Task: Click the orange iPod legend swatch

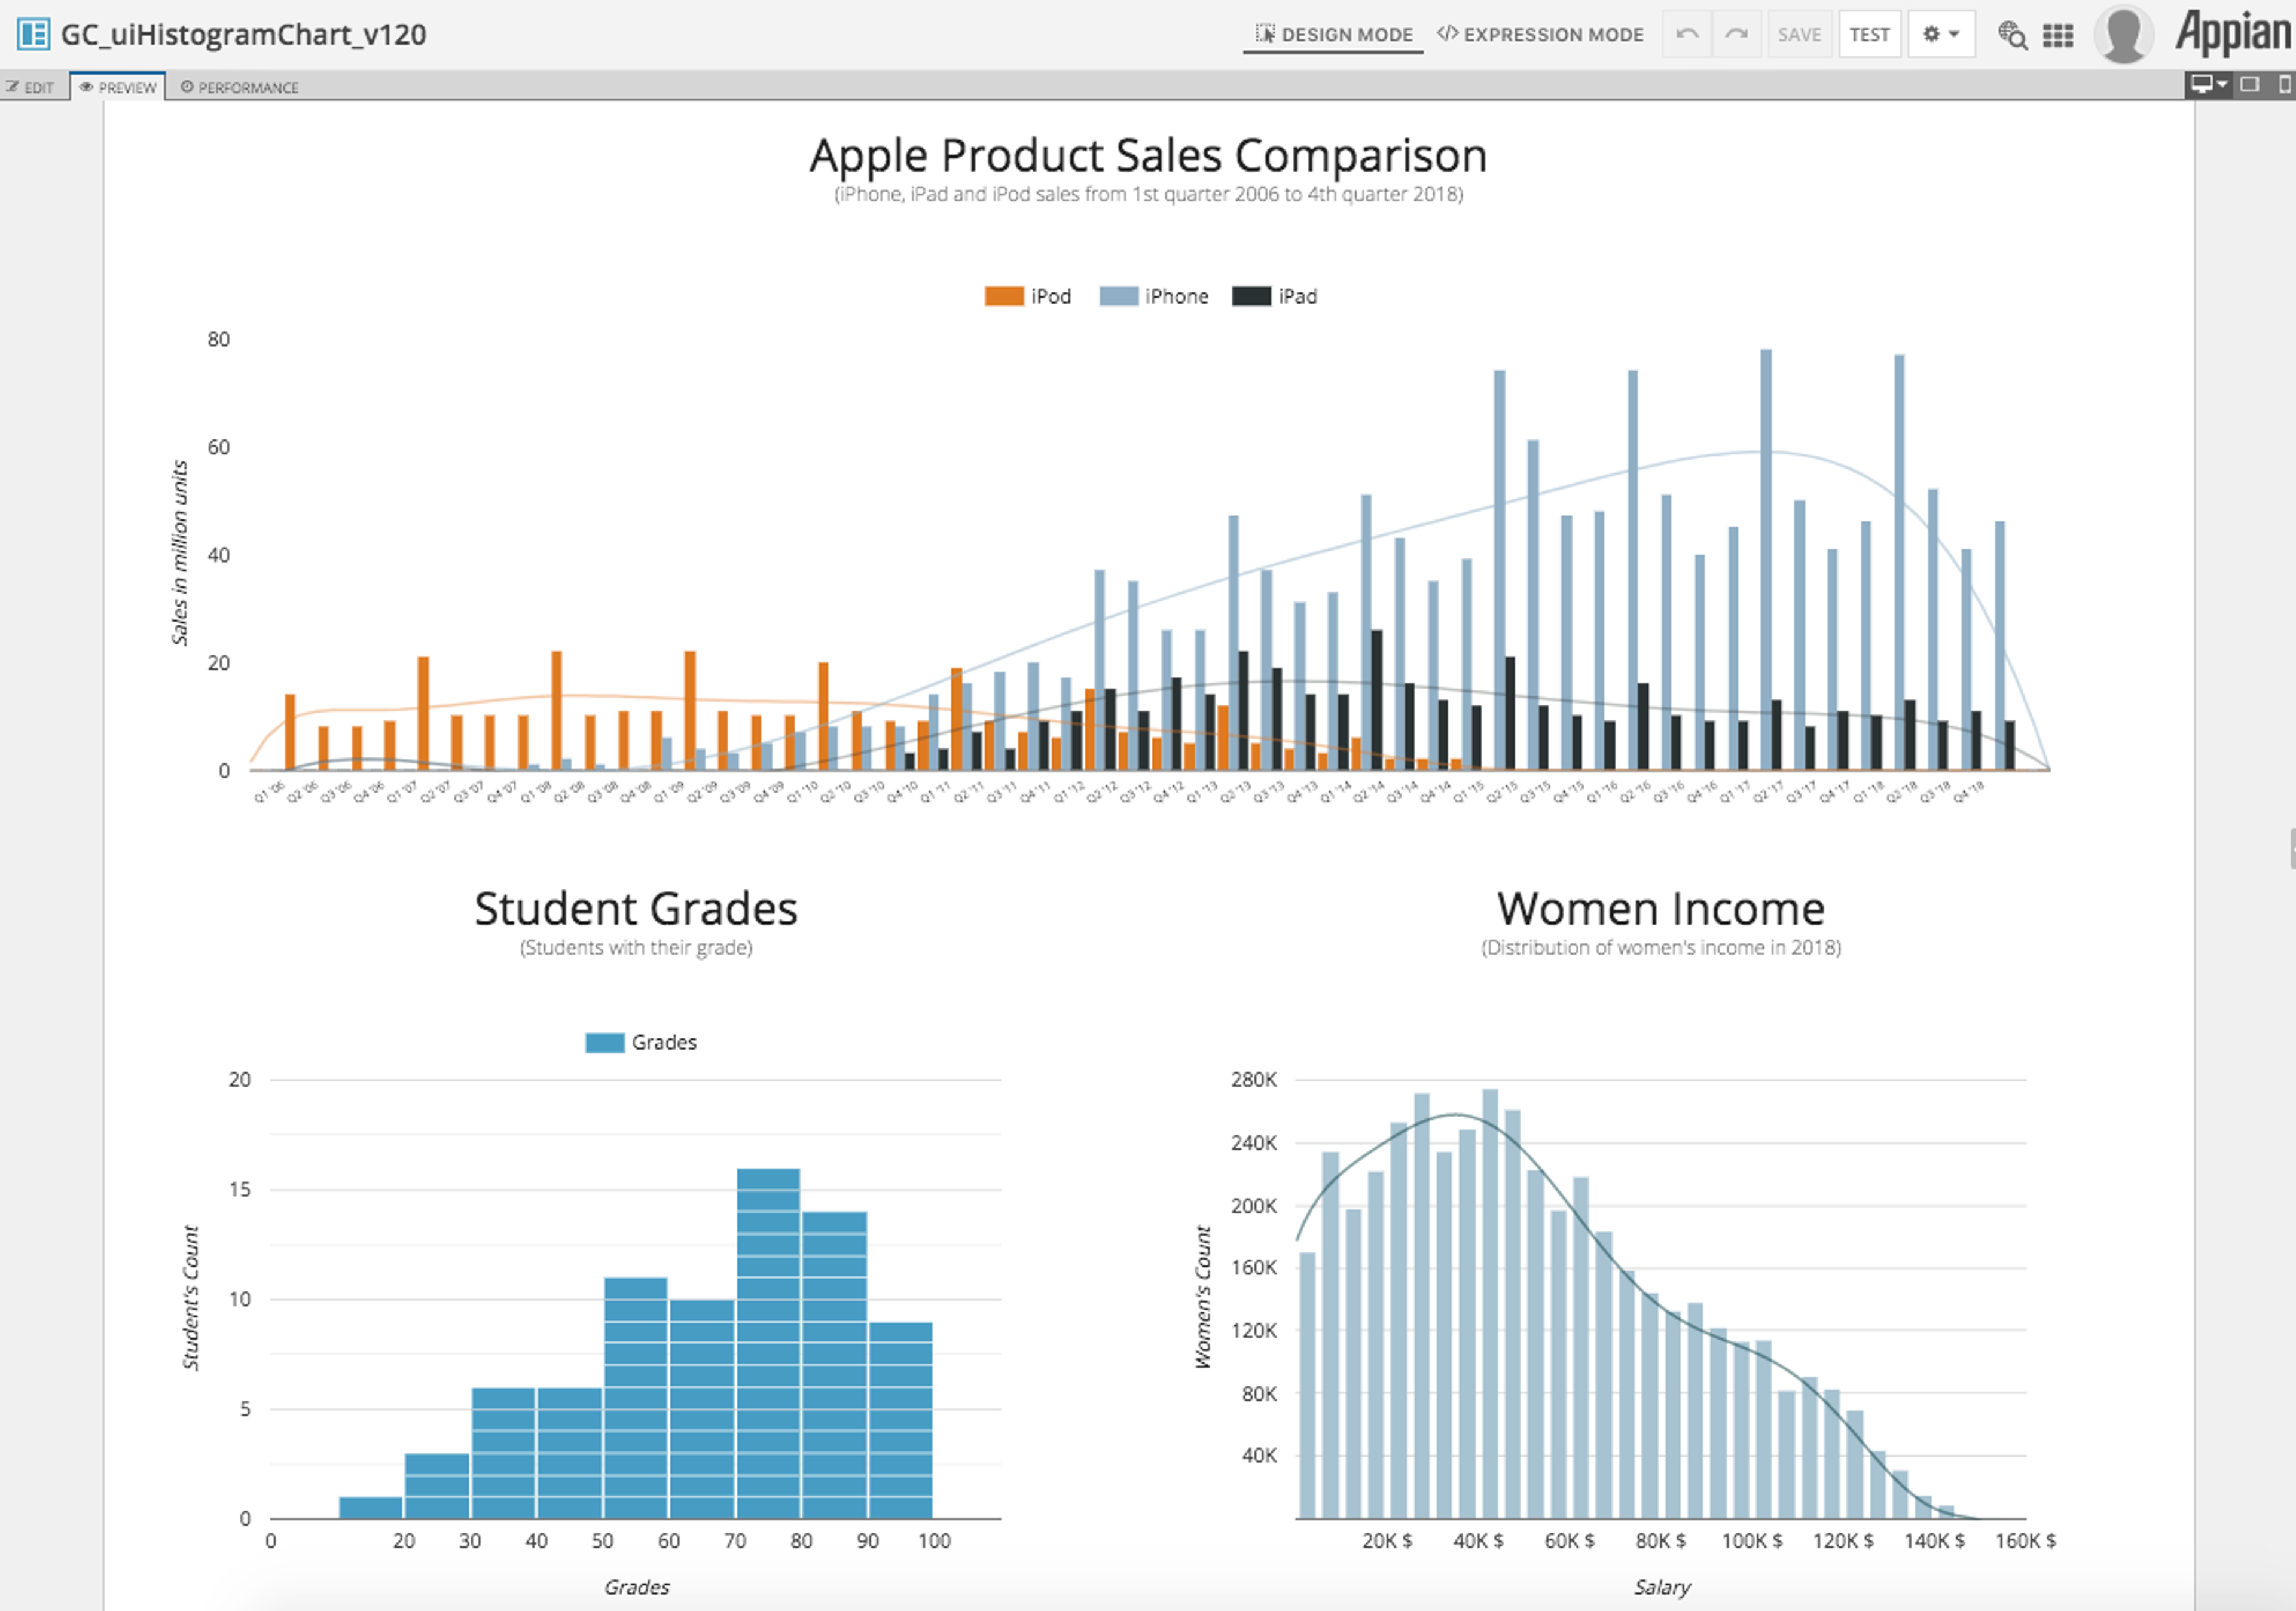Action: pyautogui.click(x=1004, y=296)
